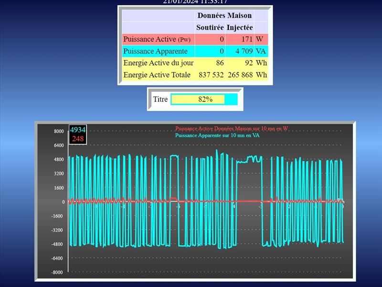Click the 265 868 total energy injected value
The height and width of the screenshot is (287, 382).
point(240,75)
